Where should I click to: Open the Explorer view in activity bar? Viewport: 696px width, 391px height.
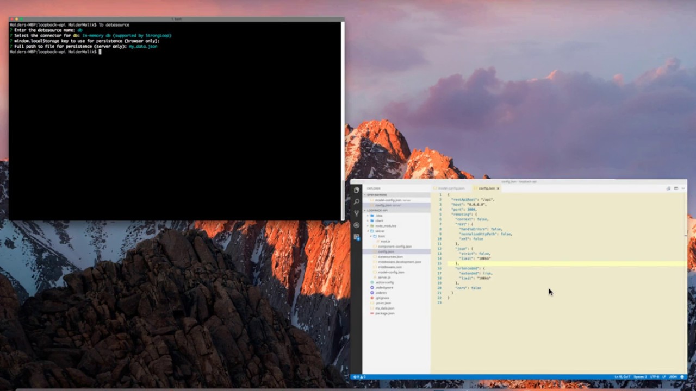click(x=357, y=190)
